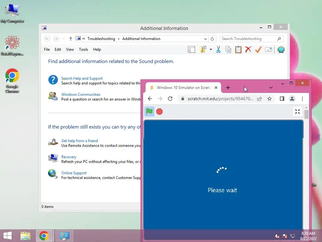Open the View menu in Additional Information window

[x=70, y=49]
